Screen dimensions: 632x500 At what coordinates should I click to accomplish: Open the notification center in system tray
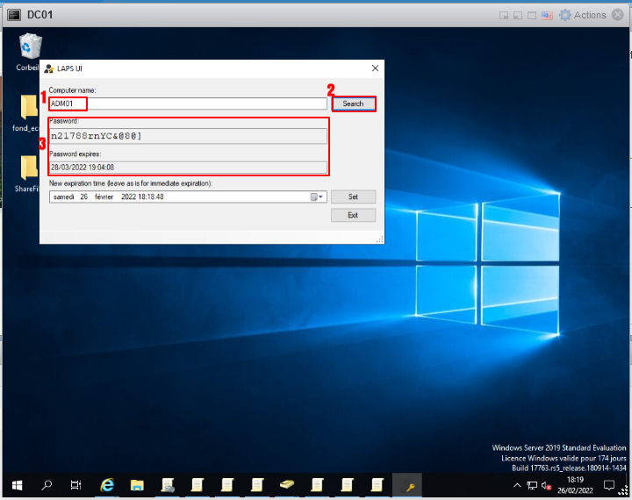point(609,484)
